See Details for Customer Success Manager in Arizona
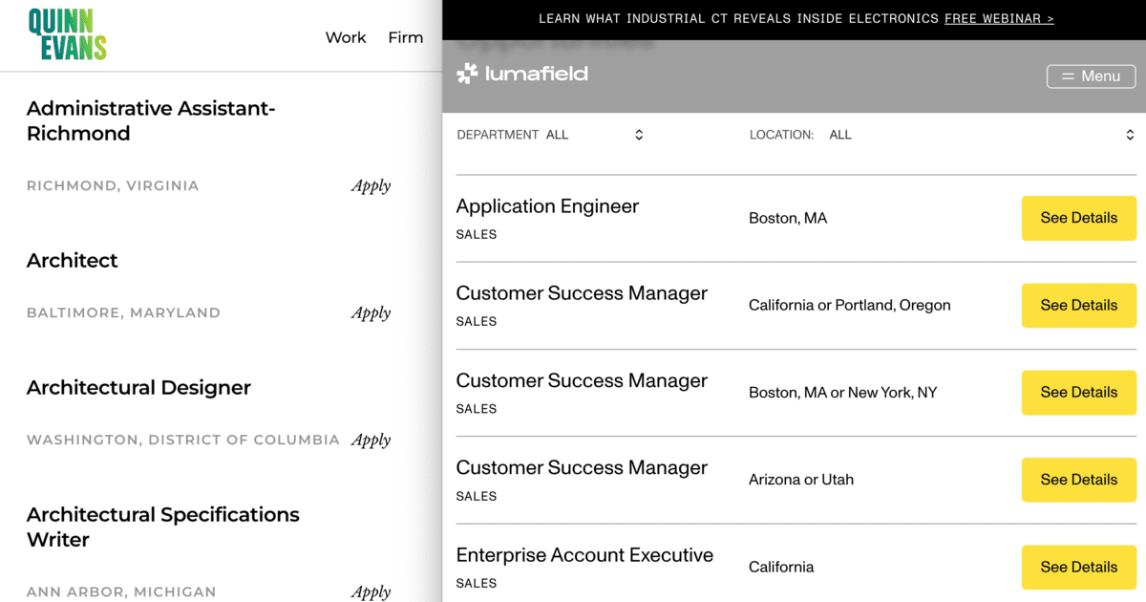 coord(1078,480)
